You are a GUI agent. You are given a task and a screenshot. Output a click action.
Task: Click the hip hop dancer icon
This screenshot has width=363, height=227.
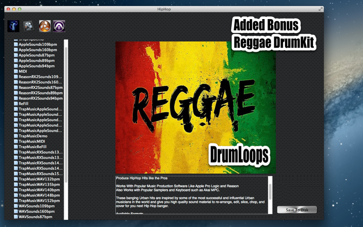pyautogui.click(x=13, y=26)
